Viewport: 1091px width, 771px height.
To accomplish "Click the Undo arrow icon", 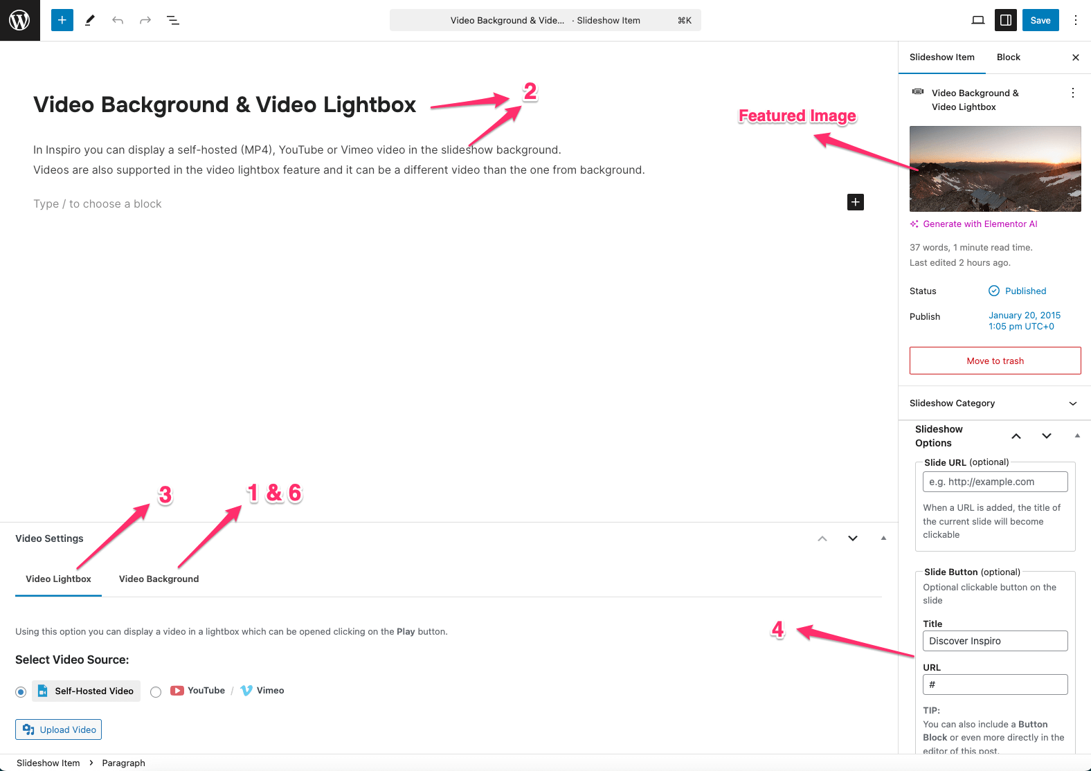I will (x=118, y=20).
